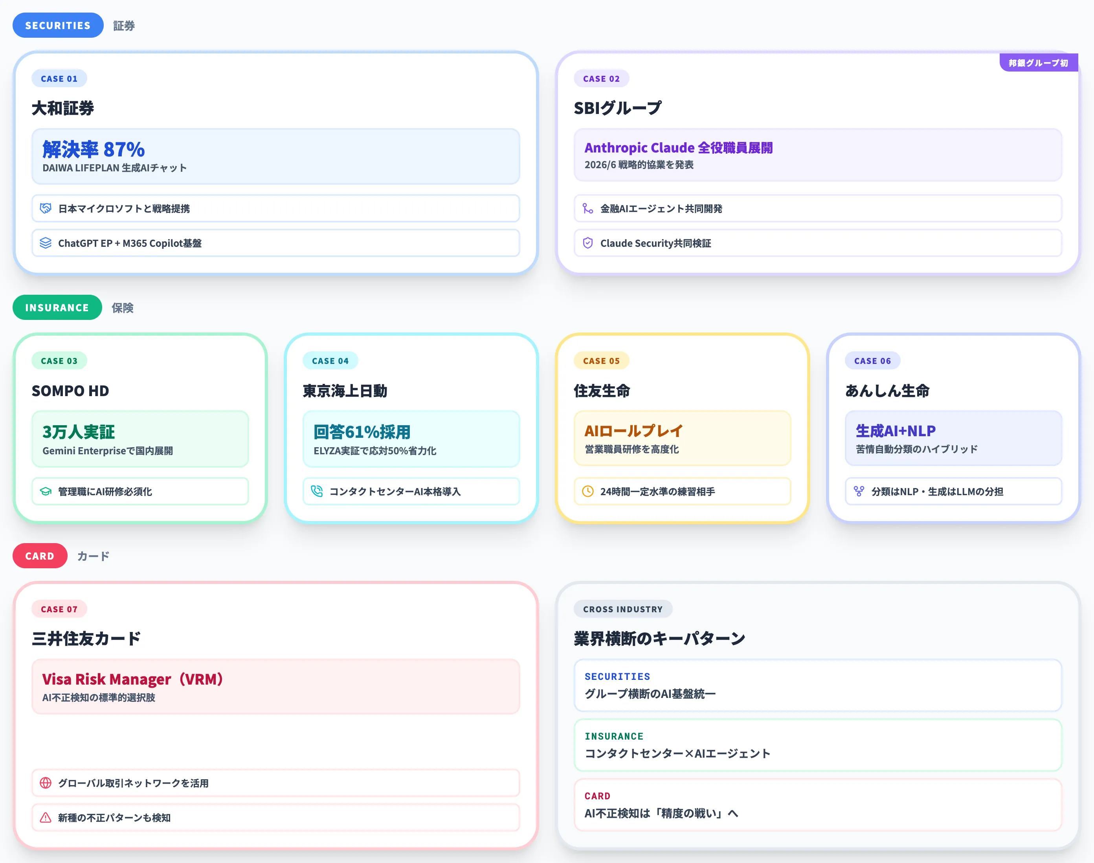Click the AI不正検知は「精度の戦い」へ pattern text
The height and width of the screenshot is (863, 1094).
click(661, 813)
